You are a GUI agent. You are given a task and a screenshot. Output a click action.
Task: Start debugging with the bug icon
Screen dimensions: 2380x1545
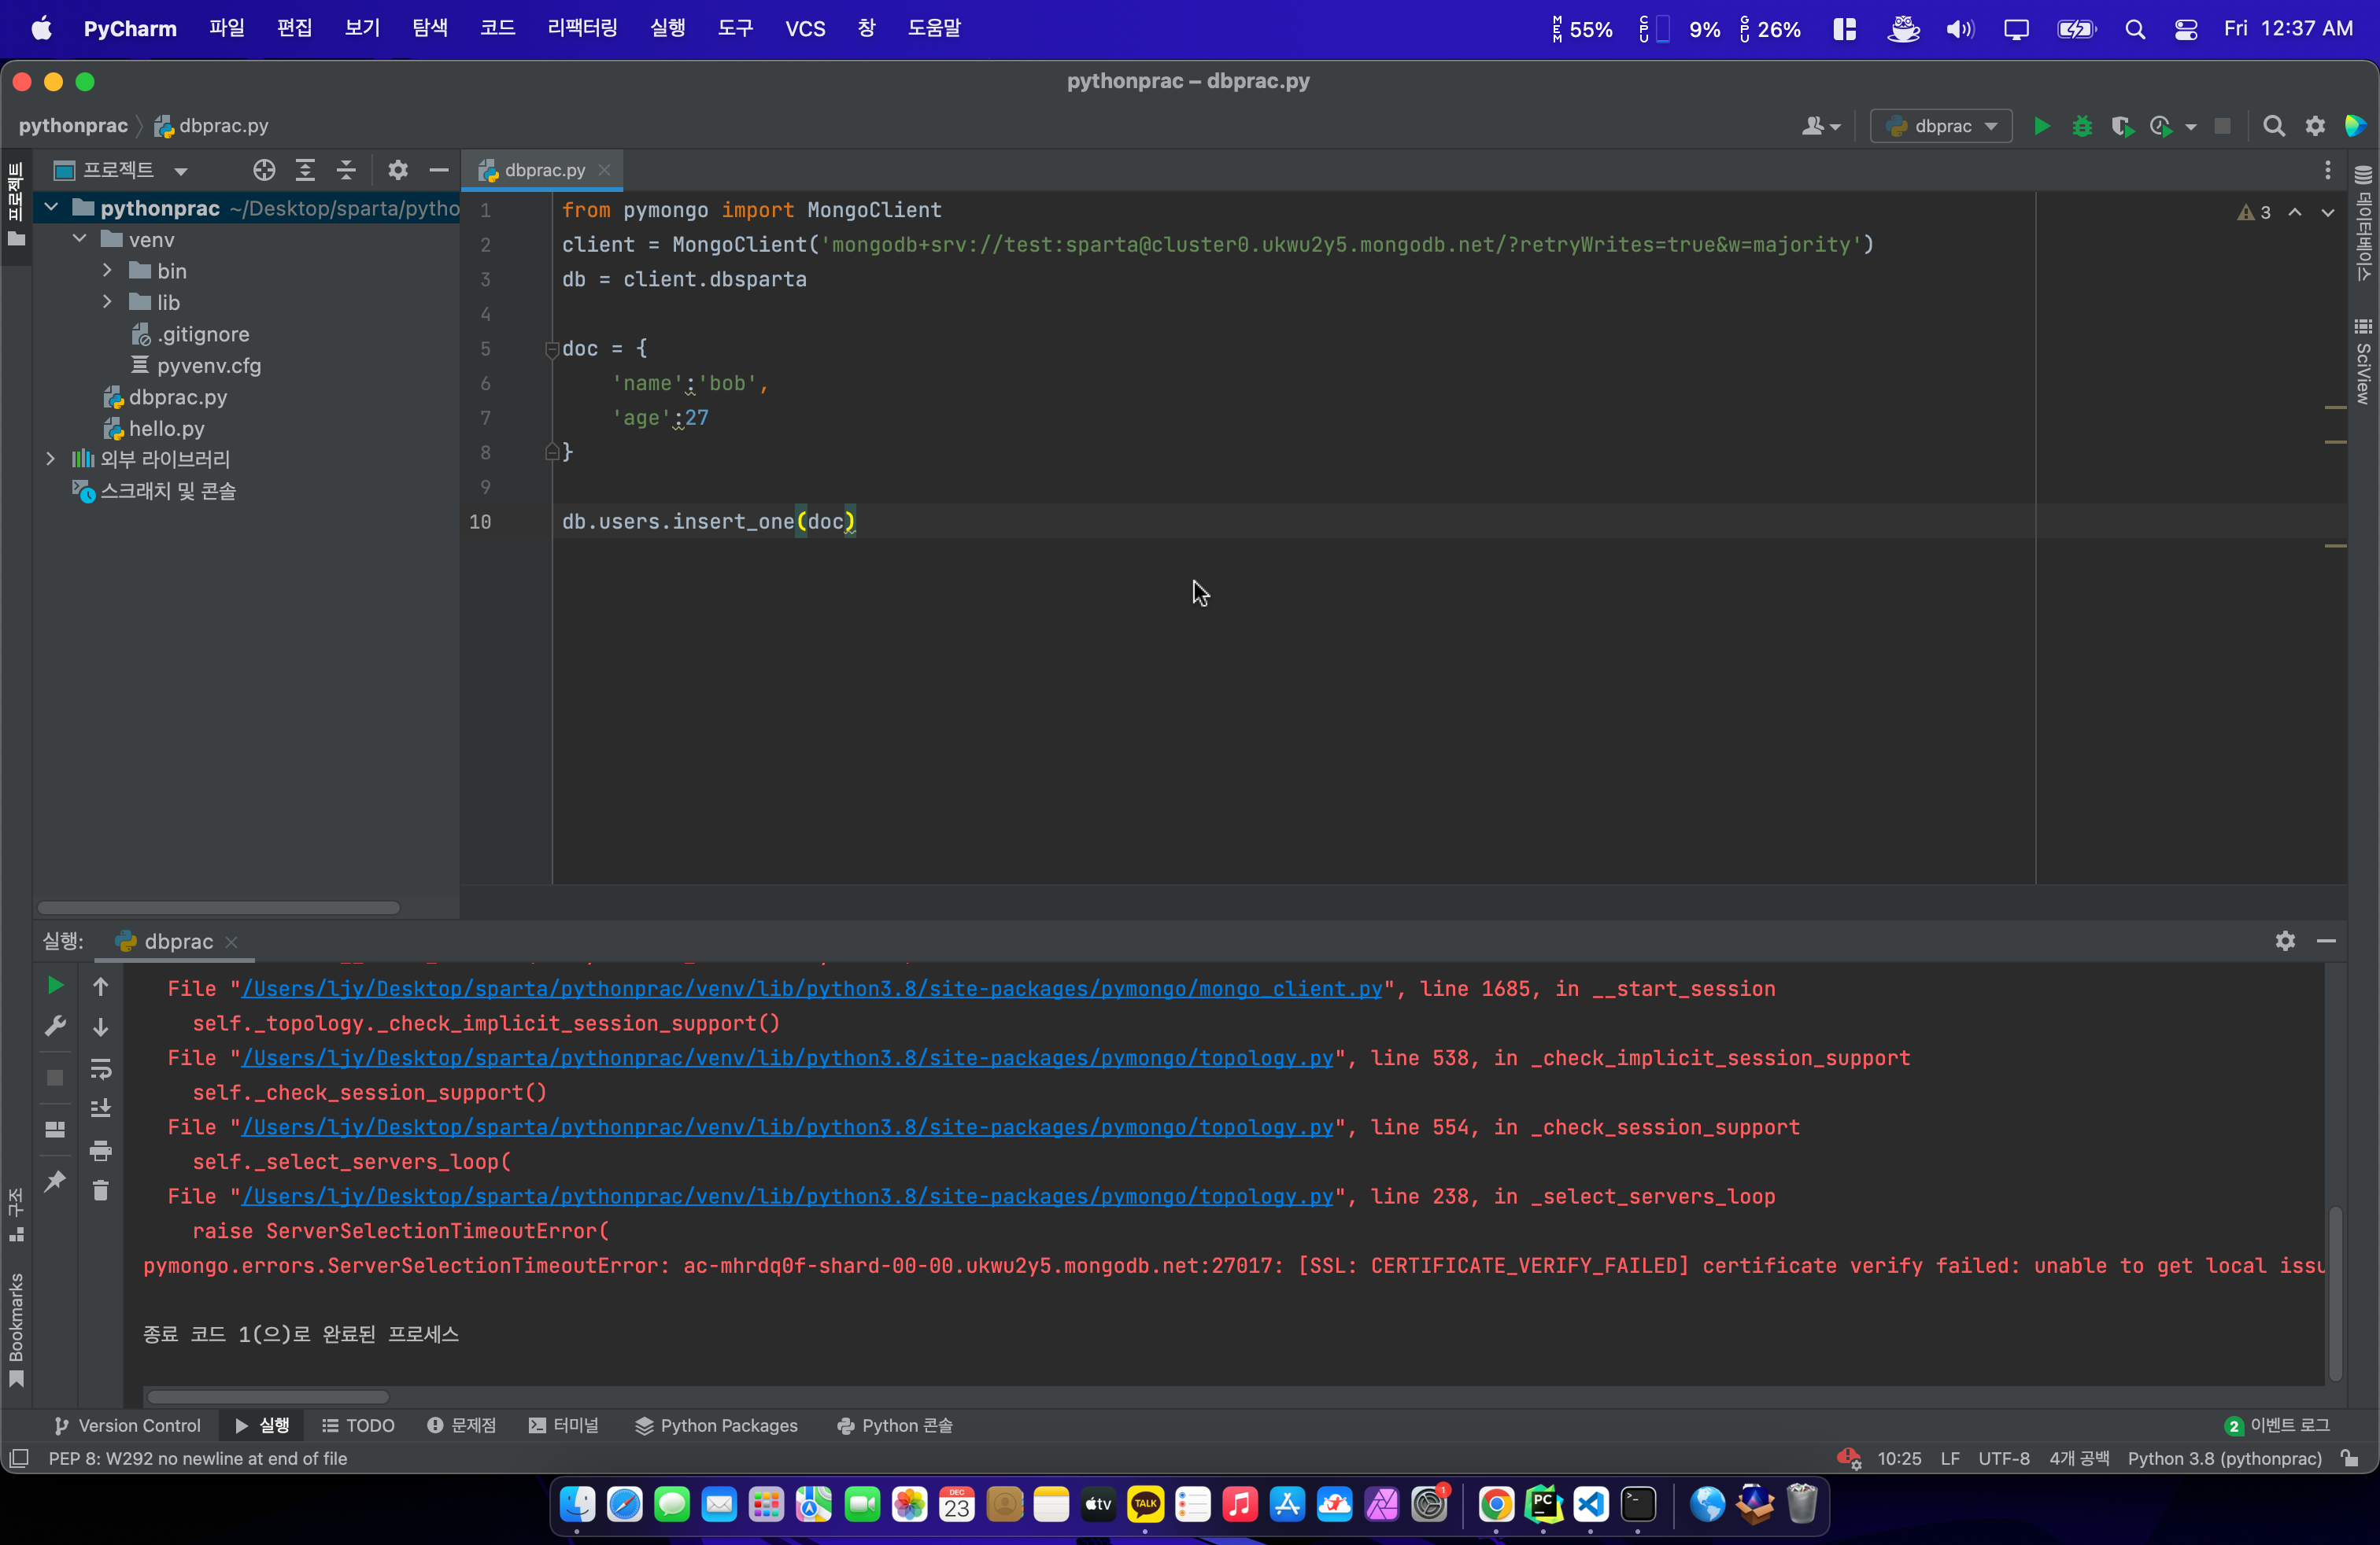(x=2082, y=126)
